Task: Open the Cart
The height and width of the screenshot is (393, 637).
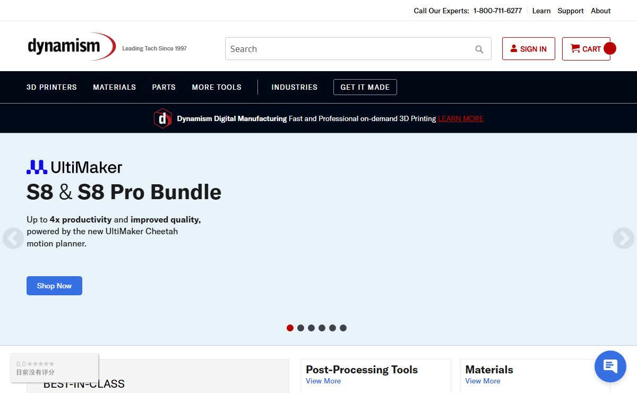Action: click(586, 49)
